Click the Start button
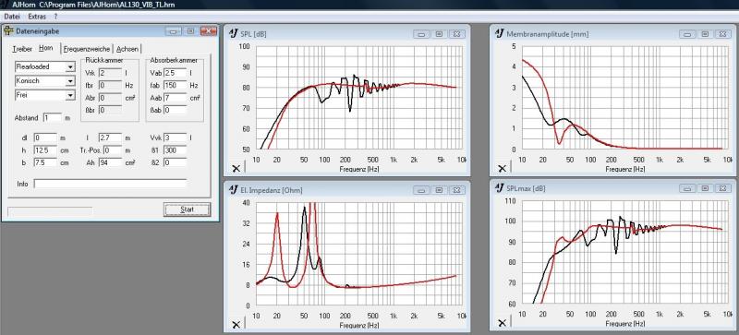 188,209
